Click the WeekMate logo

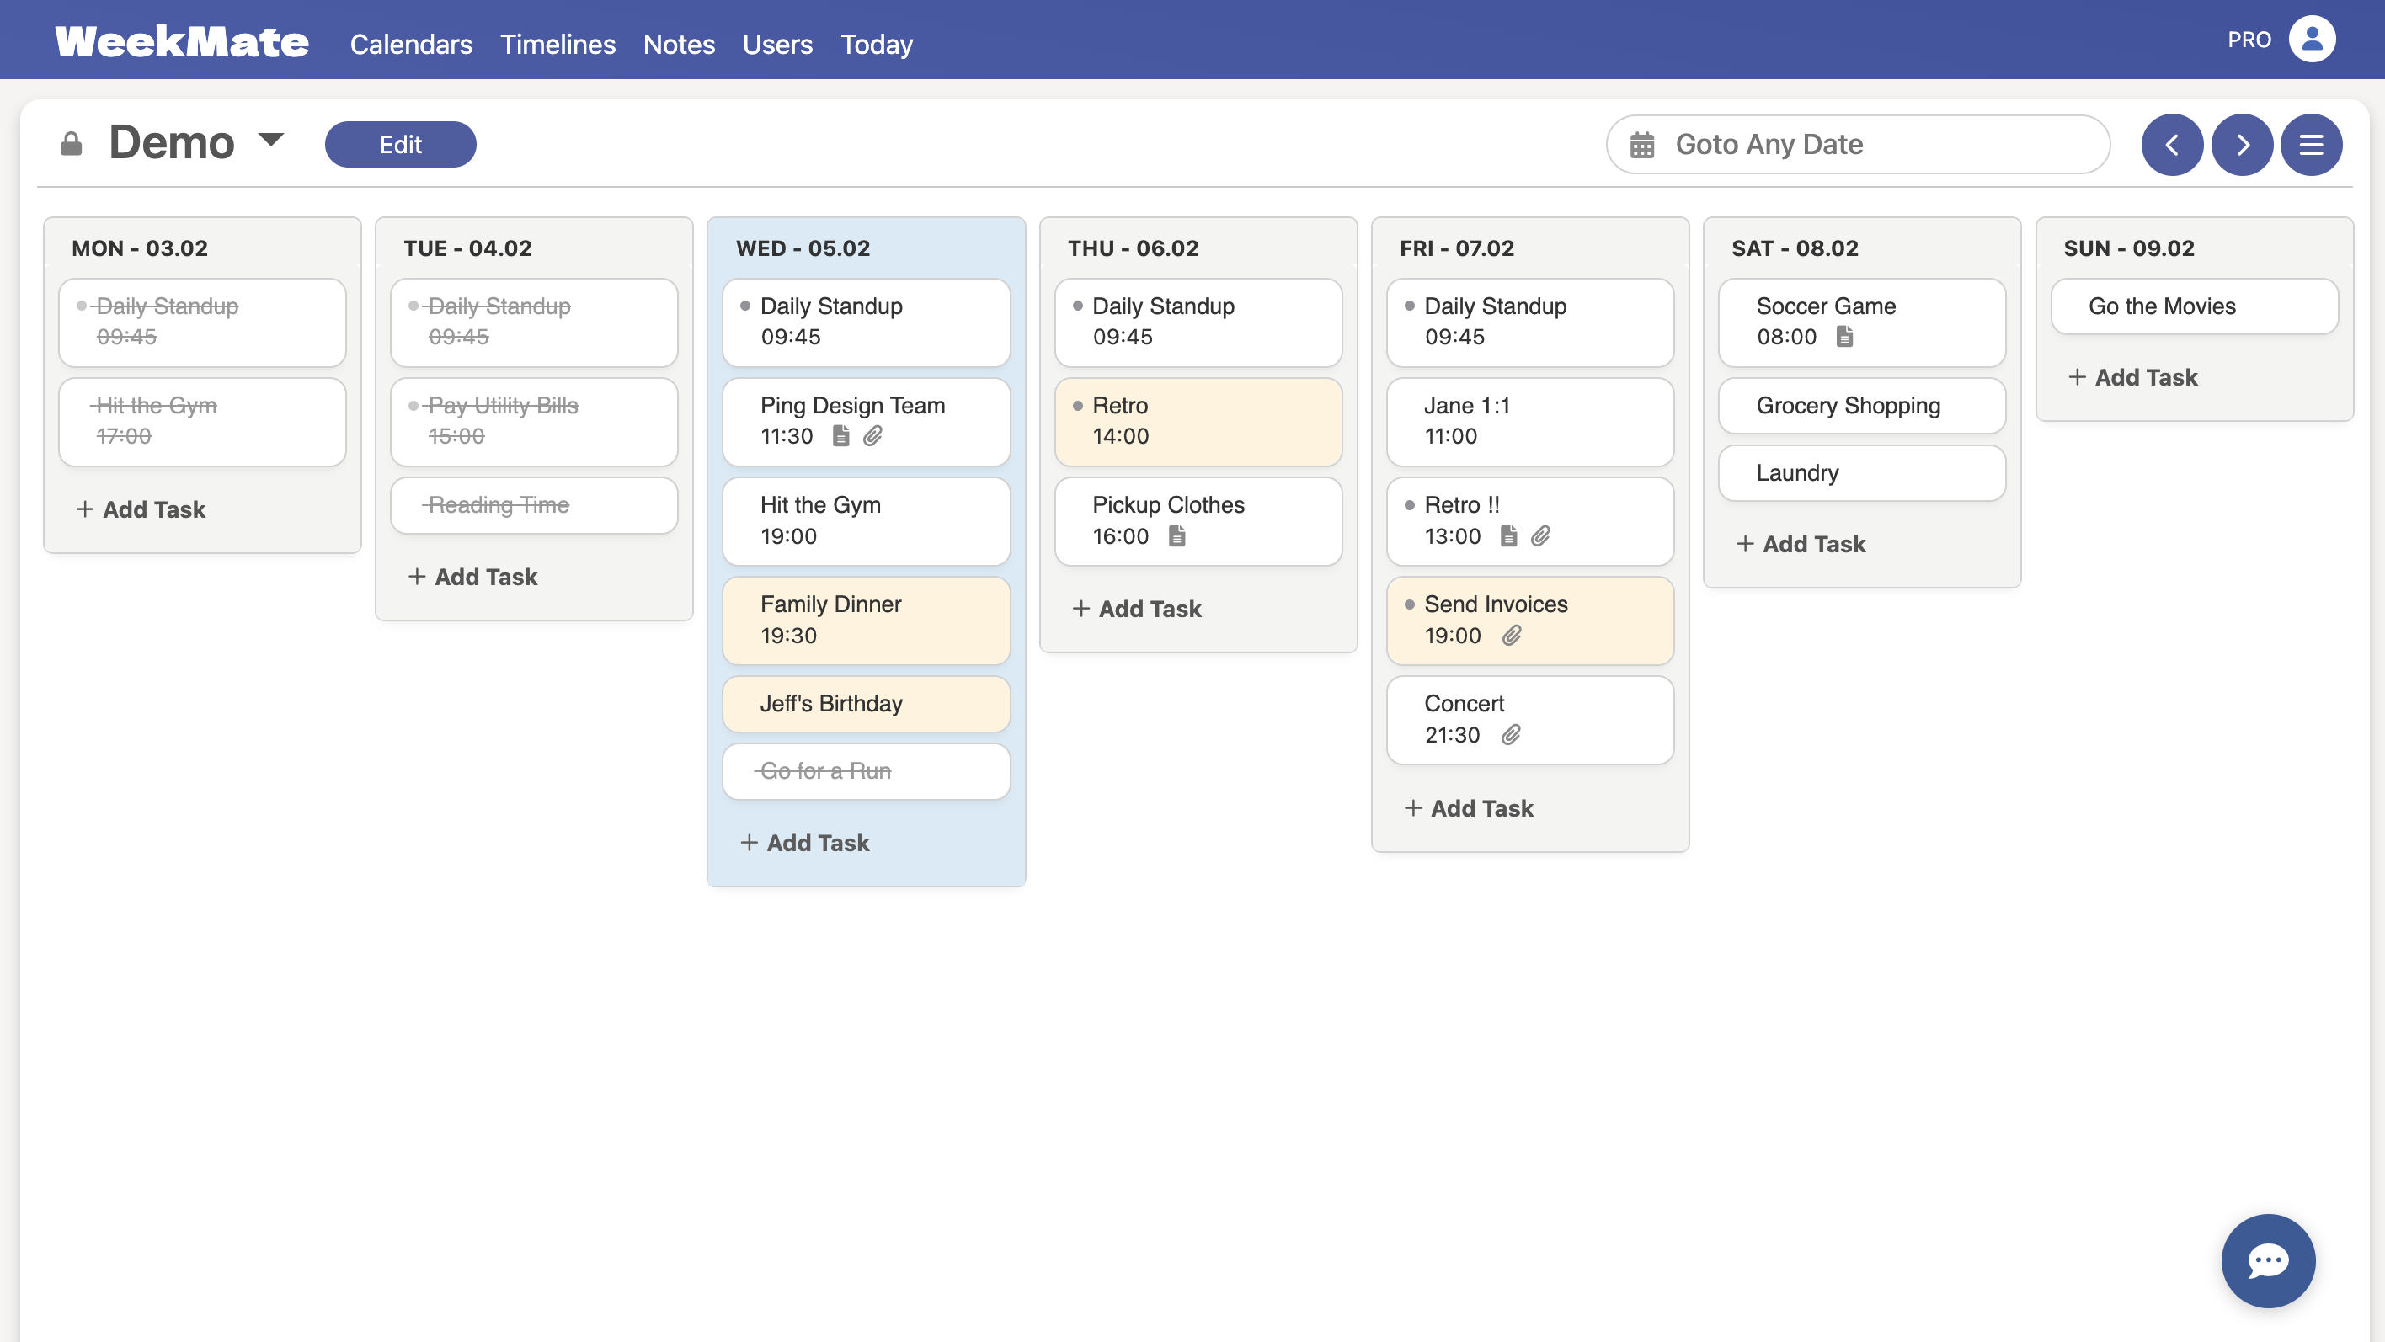click(183, 41)
